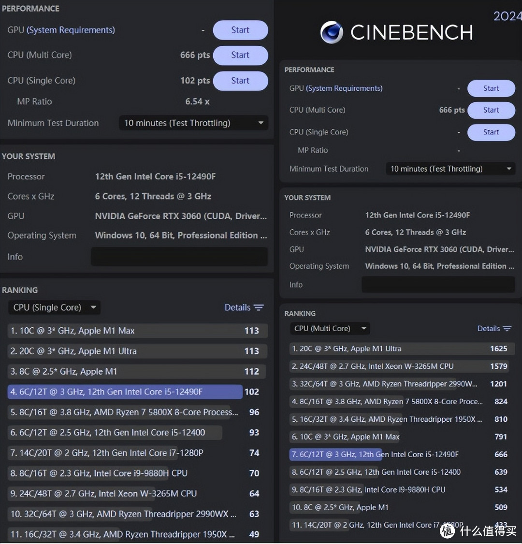Start the CPU Multi Core test above 102 pts

[x=240, y=55]
